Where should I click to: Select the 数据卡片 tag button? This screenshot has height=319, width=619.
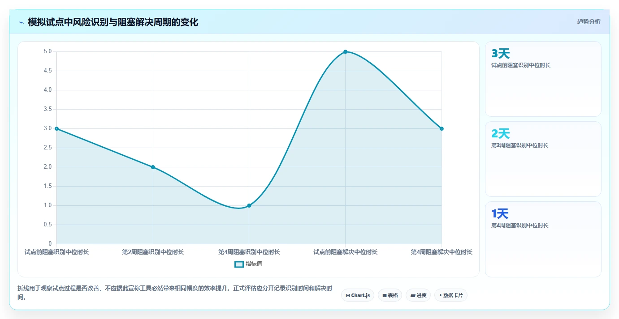click(x=451, y=295)
